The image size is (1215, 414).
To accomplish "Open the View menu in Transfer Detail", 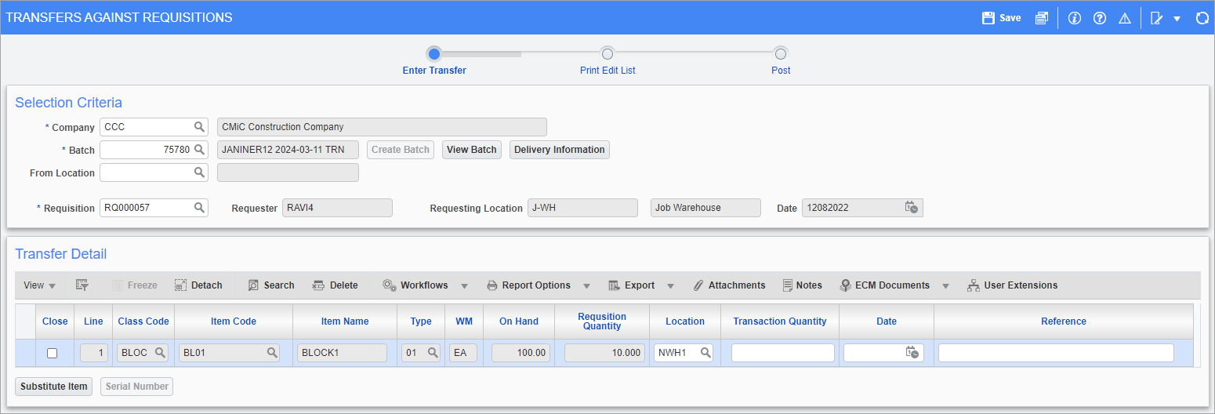I will 39,285.
